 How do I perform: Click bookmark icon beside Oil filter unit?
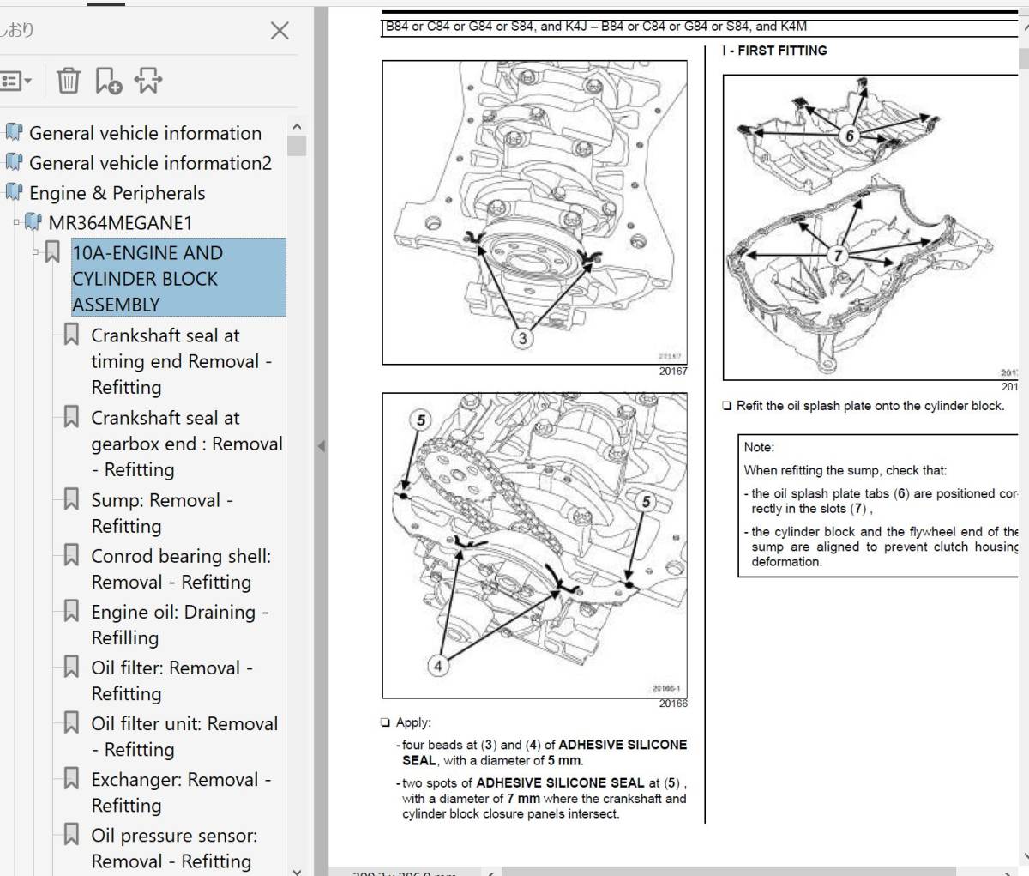pyautogui.click(x=72, y=722)
